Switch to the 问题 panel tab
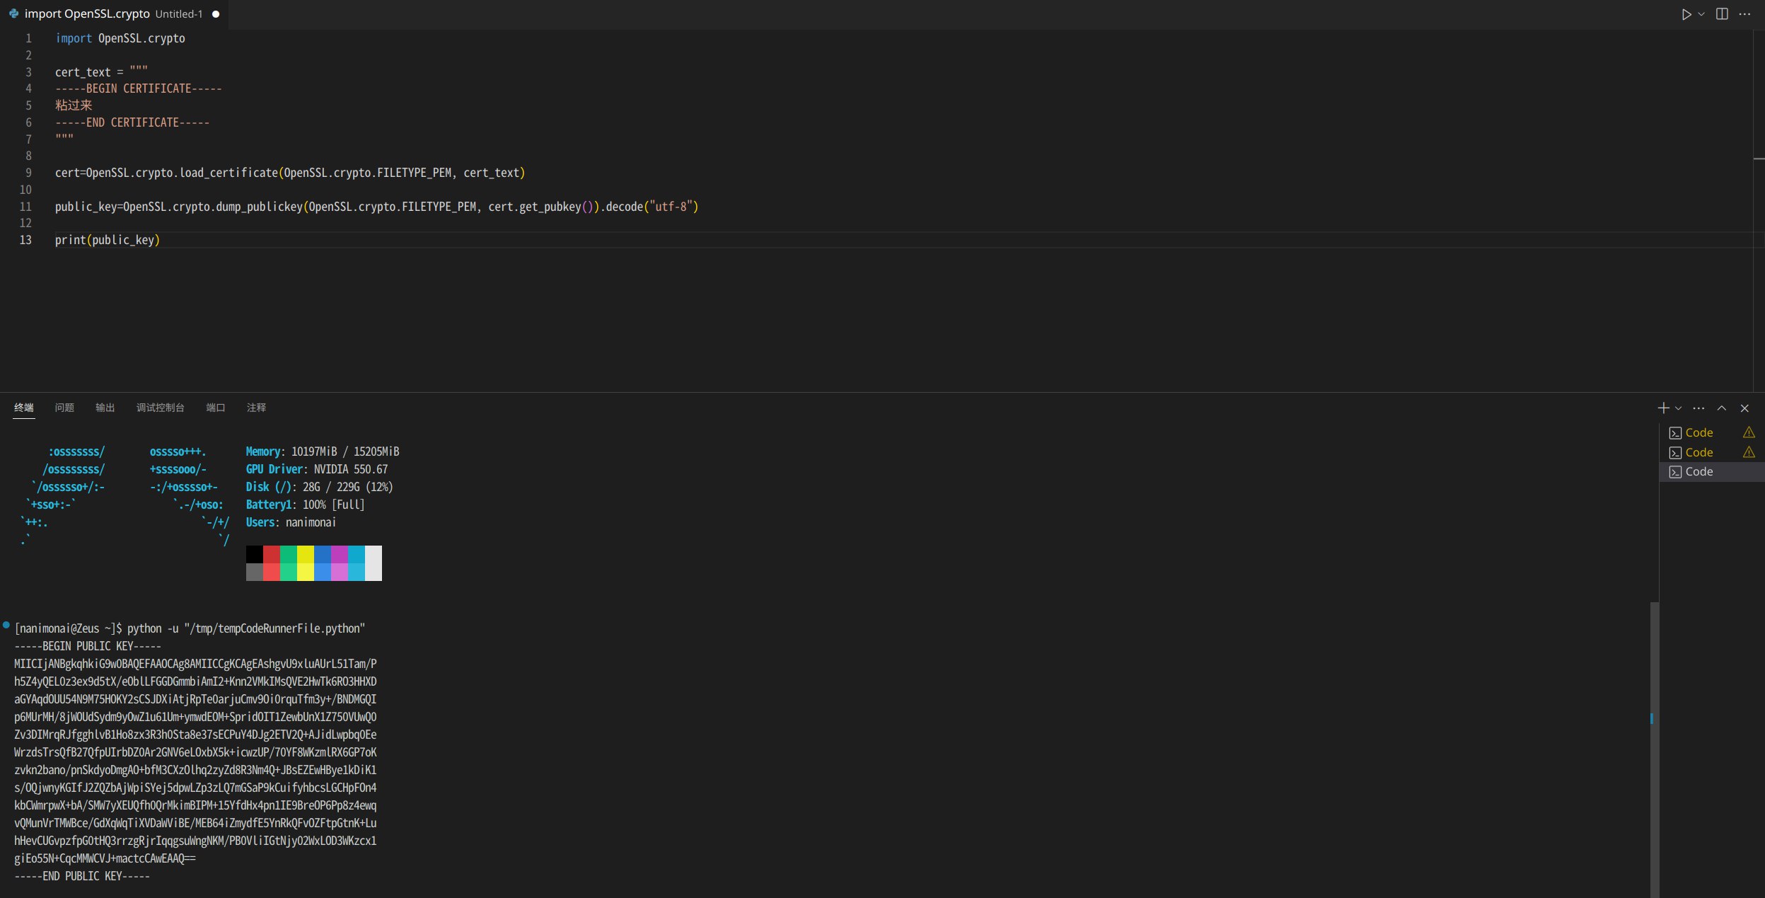The height and width of the screenshot is (898, 1765). 64,408
